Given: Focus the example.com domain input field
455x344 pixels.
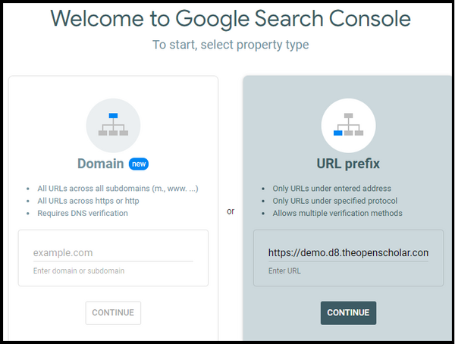Looking at the screenshot, I should (x=112, y=252).
